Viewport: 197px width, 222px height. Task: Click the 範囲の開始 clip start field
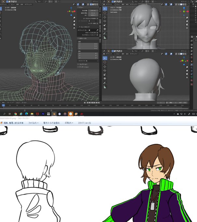tap(93, 13)
